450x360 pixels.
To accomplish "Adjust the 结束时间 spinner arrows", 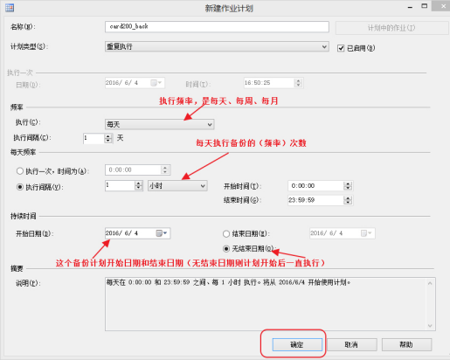I will 348,200.
